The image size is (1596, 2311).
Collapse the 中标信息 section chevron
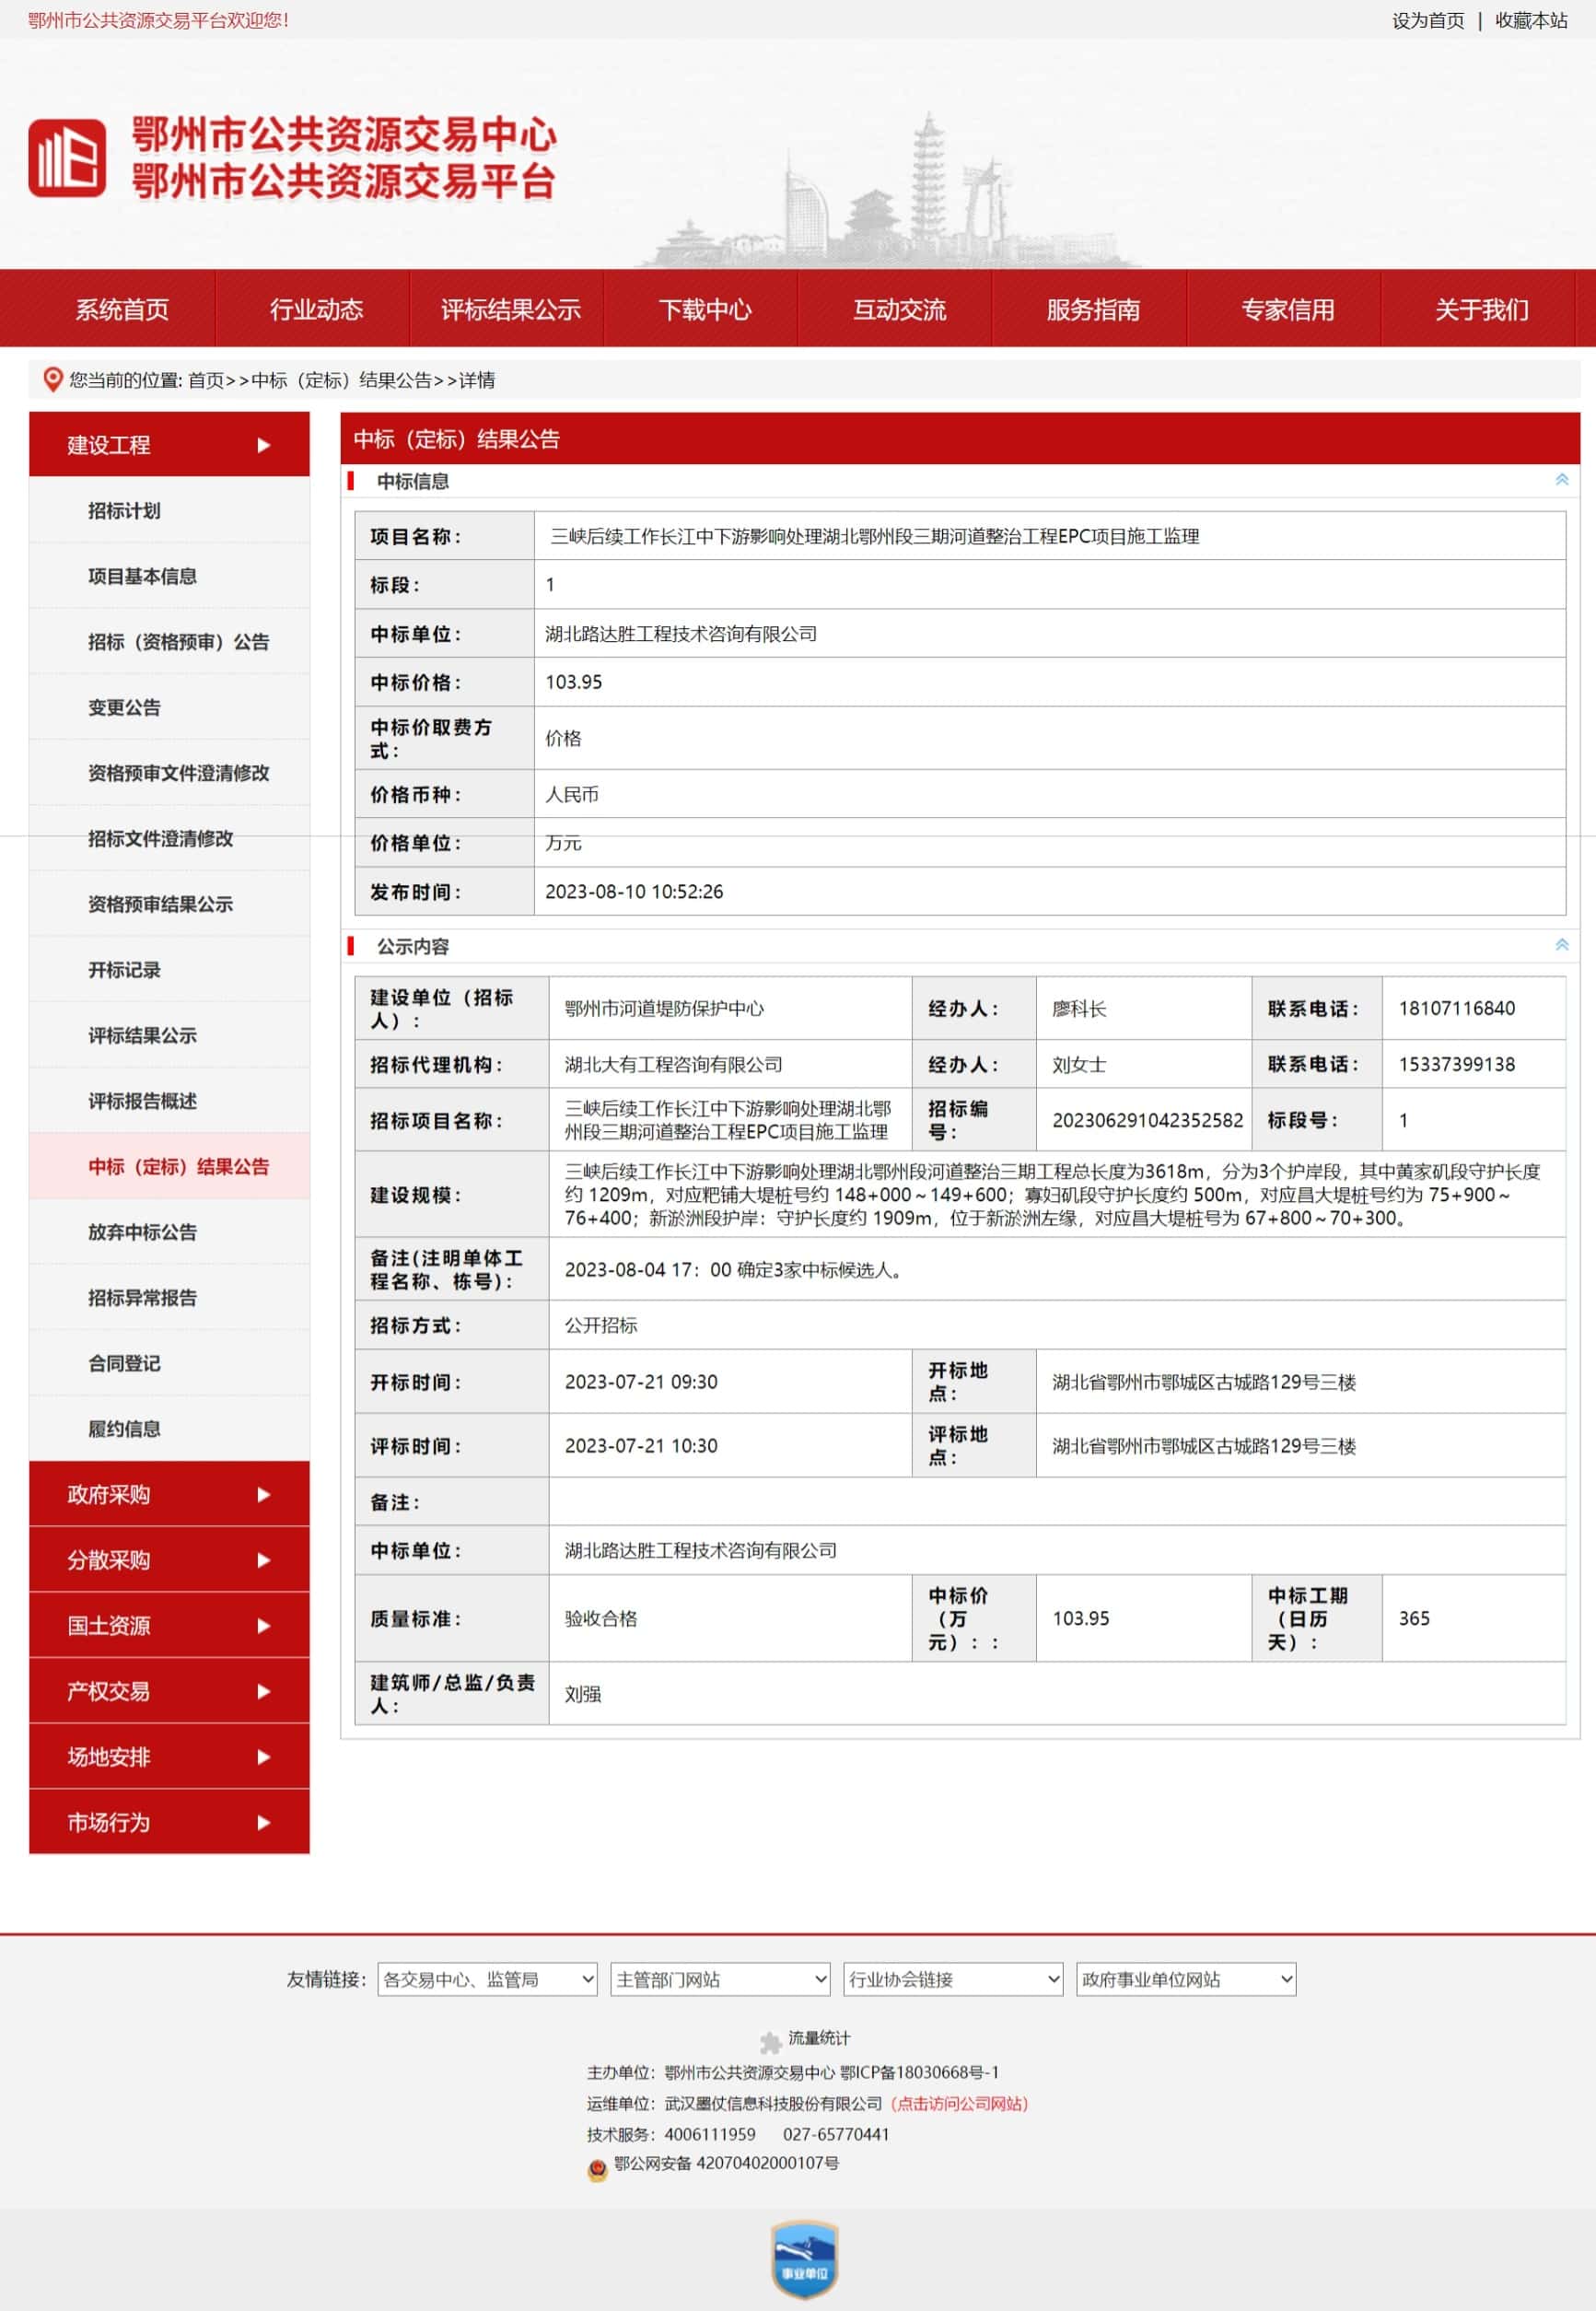[1561, 480]
